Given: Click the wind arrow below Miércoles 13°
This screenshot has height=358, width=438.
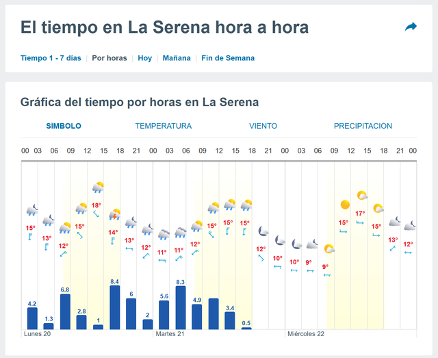Looking at the screenshot, I should coord(393,248).
